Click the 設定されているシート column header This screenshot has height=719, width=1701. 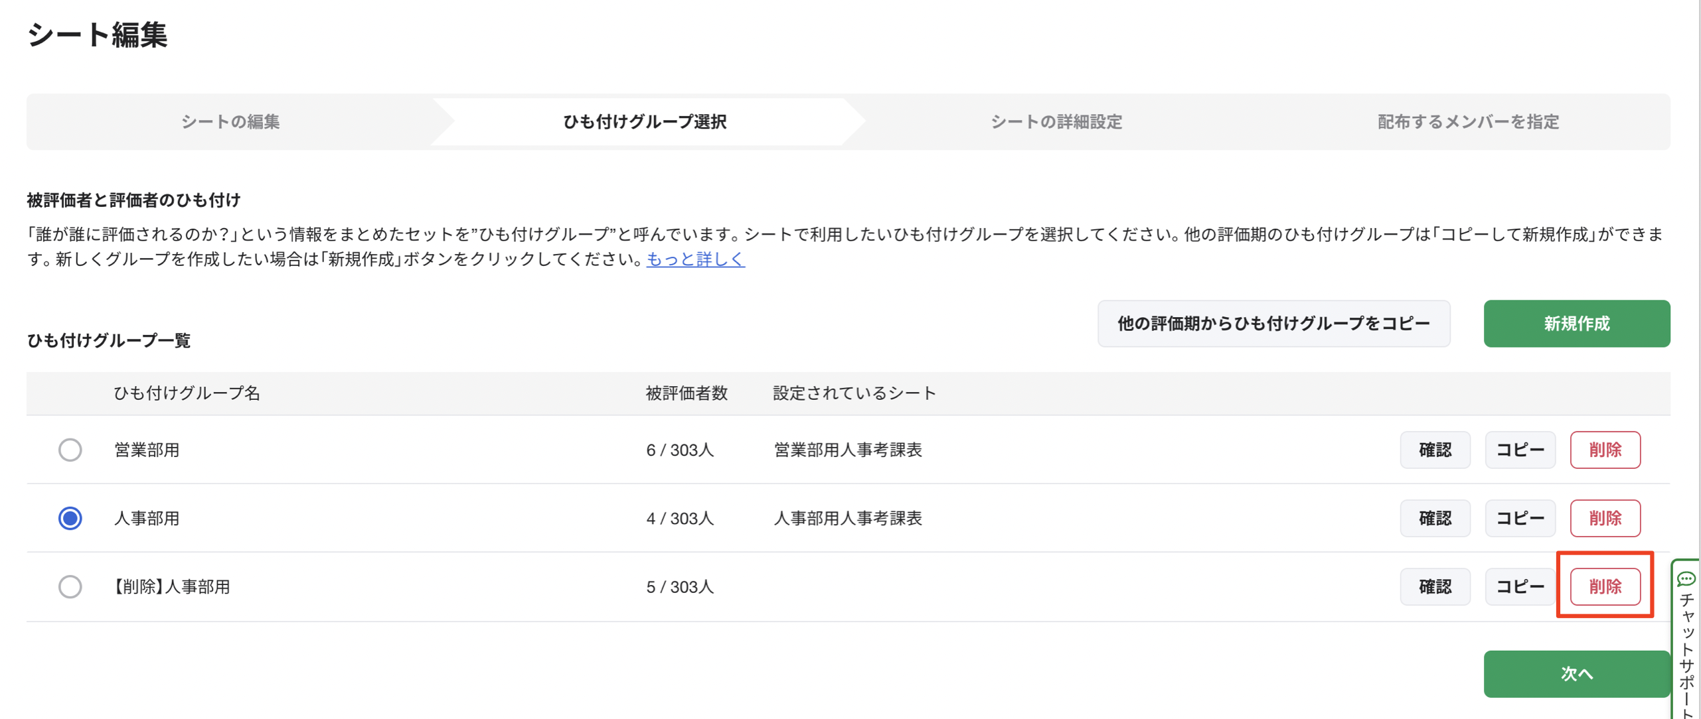pyautogui.click(x=854, y=393)
